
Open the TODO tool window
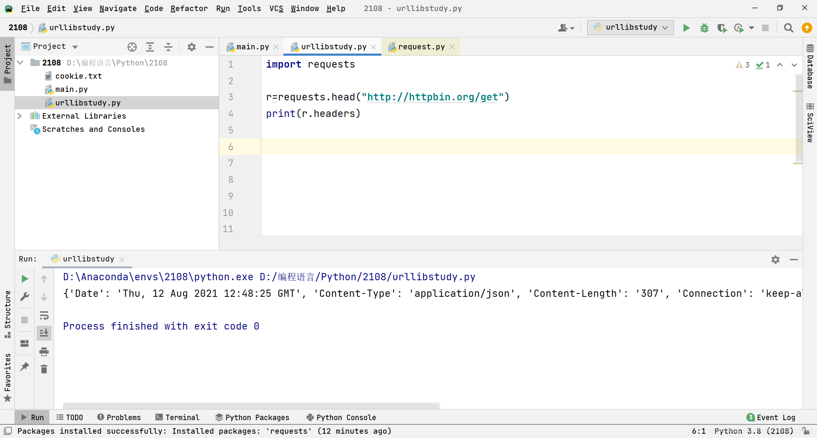click(x=70, y=418)
